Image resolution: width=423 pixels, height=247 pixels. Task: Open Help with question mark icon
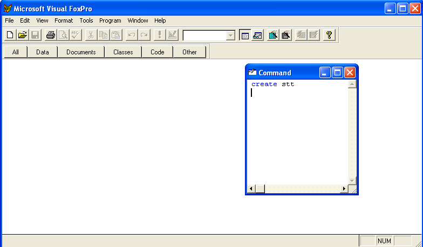click(329, 35)
